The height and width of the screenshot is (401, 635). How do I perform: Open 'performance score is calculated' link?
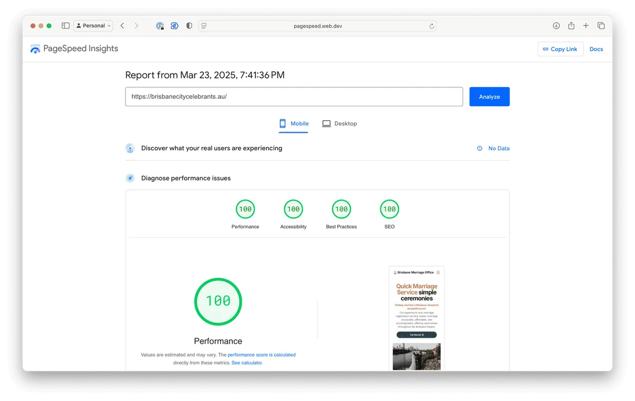[x=261, y=355]
